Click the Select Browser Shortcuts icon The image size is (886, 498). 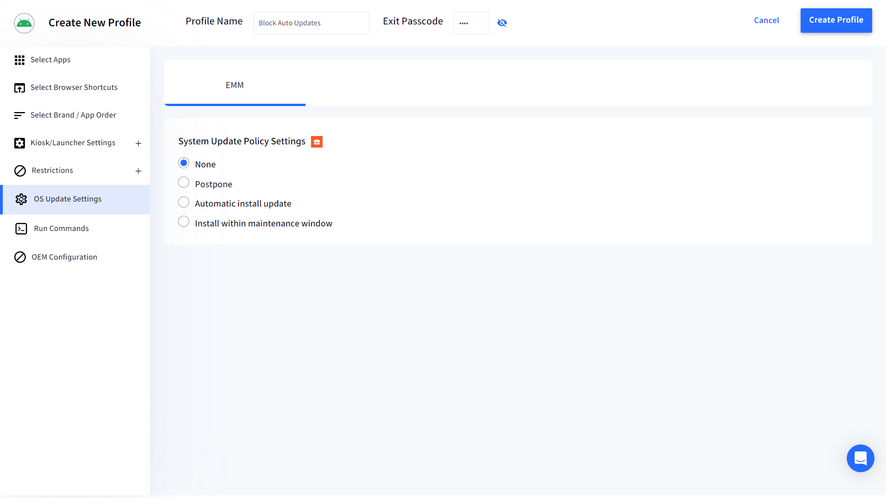coord(19,88)
